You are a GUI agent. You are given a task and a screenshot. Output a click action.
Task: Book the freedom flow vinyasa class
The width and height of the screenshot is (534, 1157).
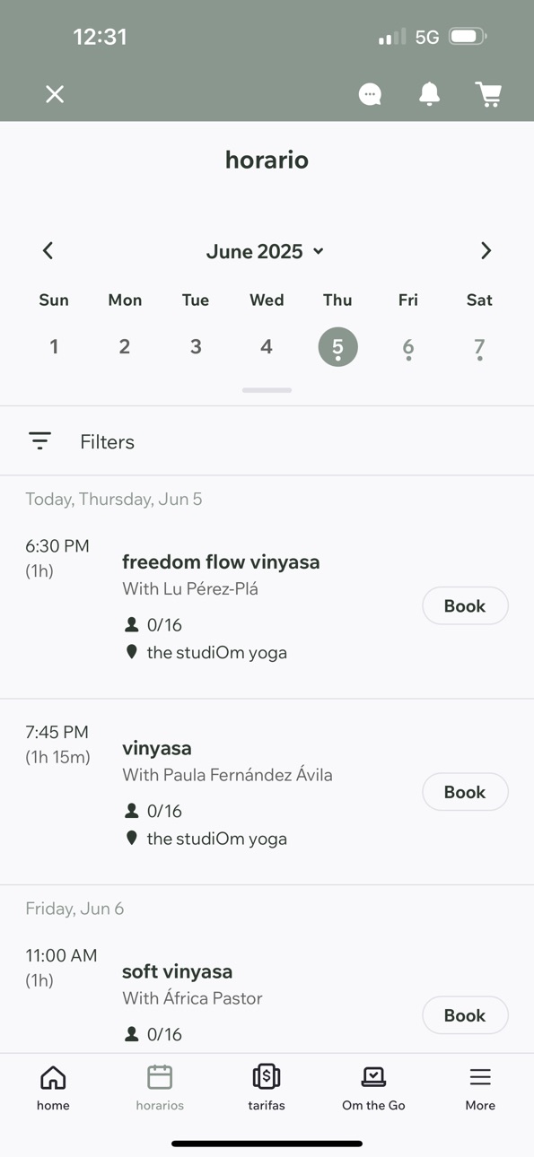click(x=465, y=606)
